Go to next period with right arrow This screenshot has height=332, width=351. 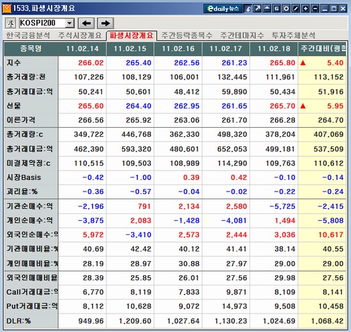point(106,23)
